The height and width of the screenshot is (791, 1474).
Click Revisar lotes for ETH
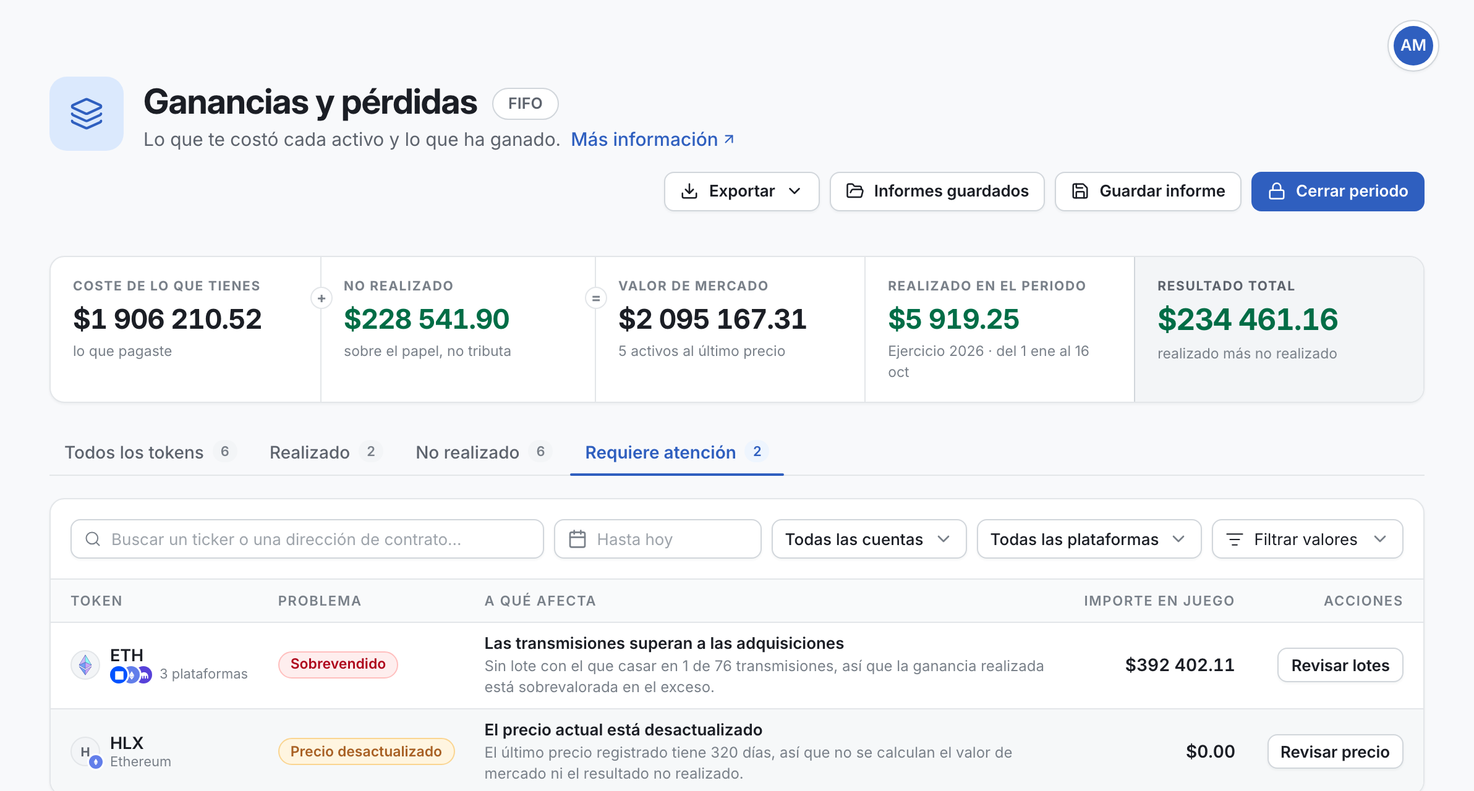(1340, 665)
